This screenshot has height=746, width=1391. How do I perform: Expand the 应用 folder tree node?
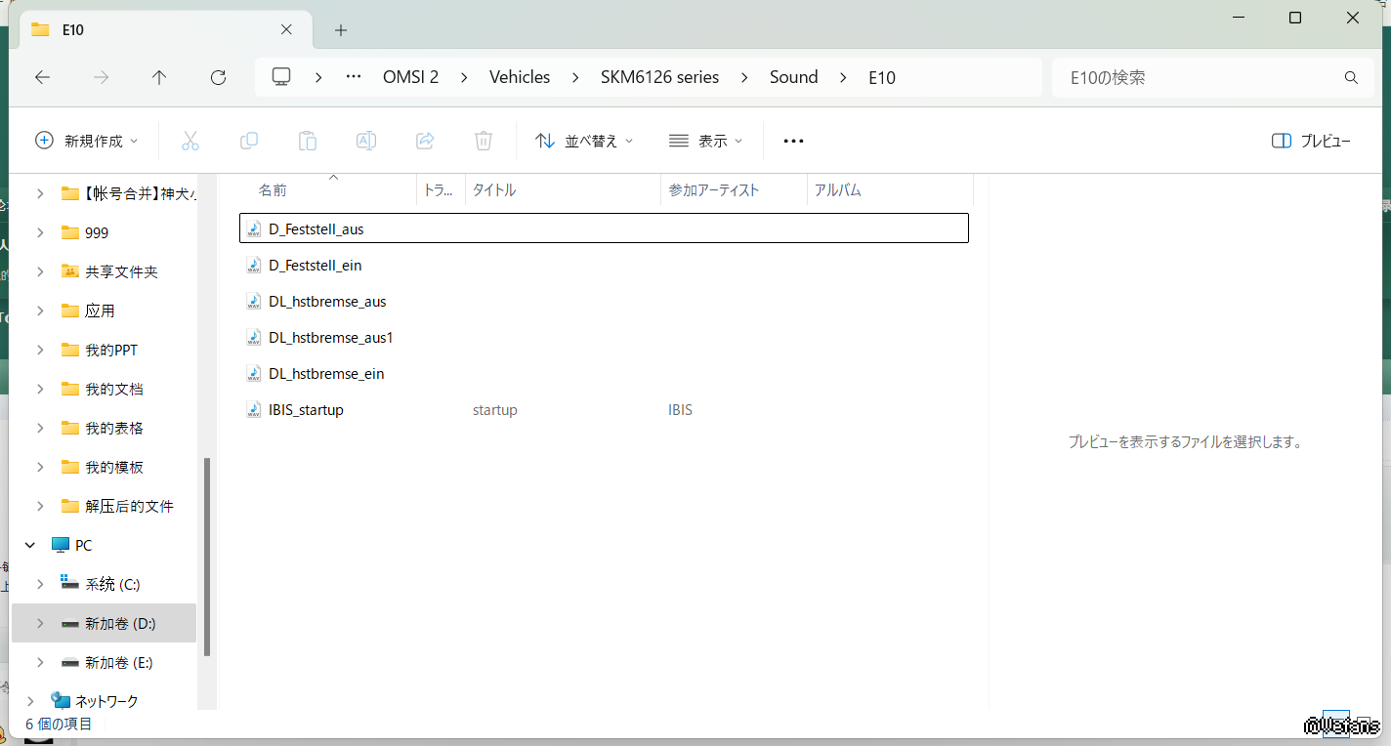[40, 311]
